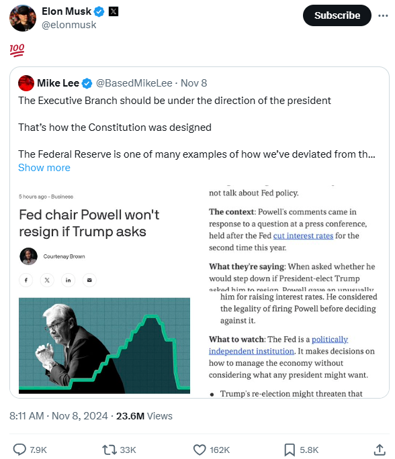Image resolution: width=395 pixels, height=459 pixels.
Task: Open the @elonmusk handle link
Action: click(69, 25)
